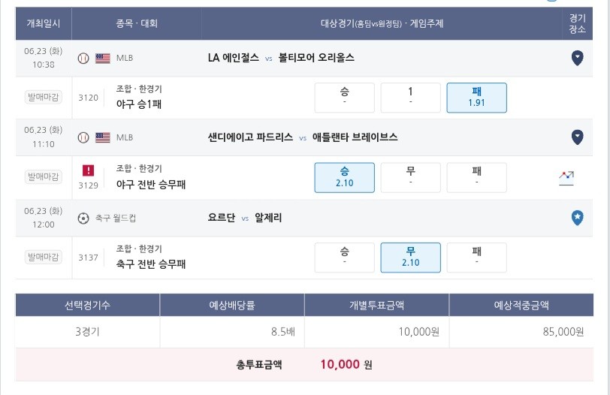Image resolution: width=610 pixels, height=395 pixels.
Task: Click the soccer ball icon next to 축구 월드컵
Action: click(x=83, y=218)
